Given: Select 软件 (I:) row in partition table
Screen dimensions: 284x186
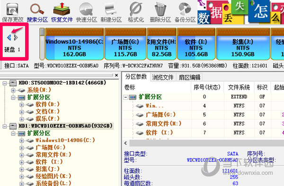Looking at the screenshot, I should coord(203,132).
